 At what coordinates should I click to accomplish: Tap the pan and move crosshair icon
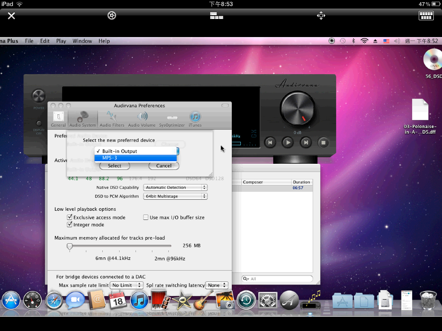(321, 16)
